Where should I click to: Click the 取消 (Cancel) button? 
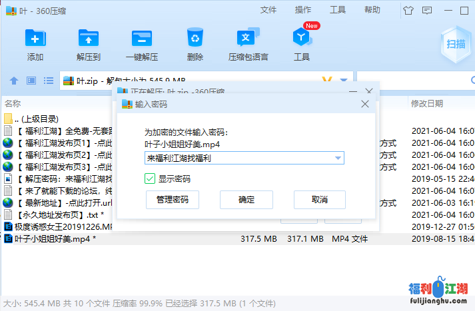(x=319, y=200)
